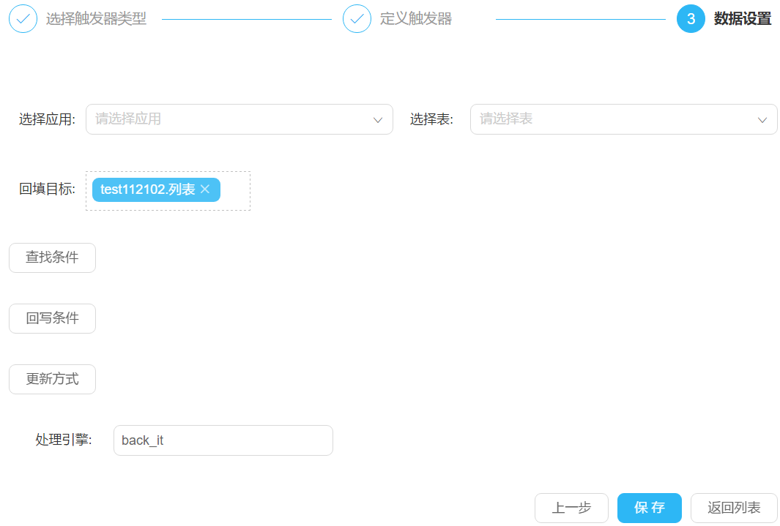
Task: Click the chevron arrow in 选择应用 field
Action: click(378, 119)
